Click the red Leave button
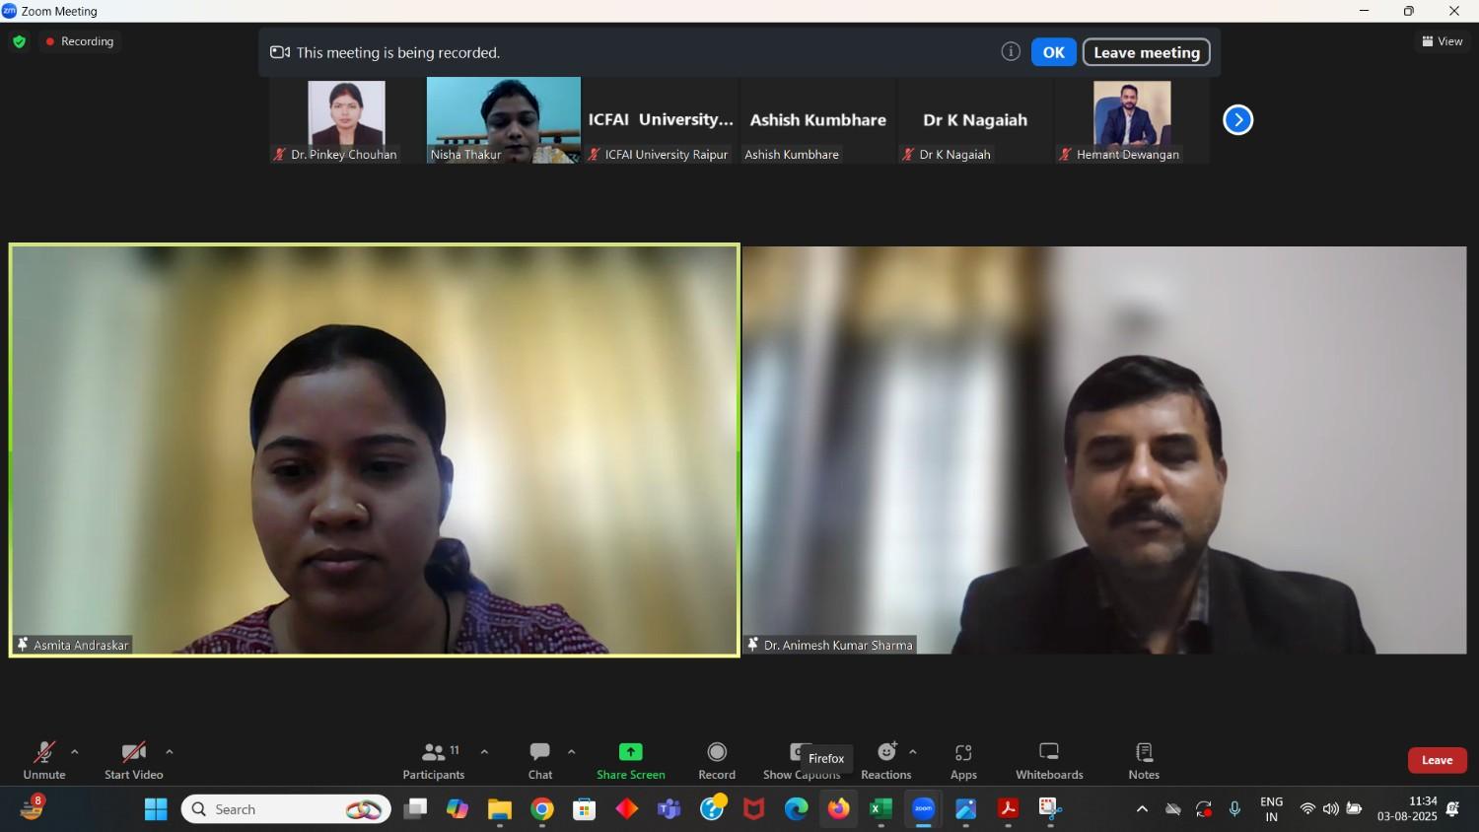The image size is (1479, 832). pos(1437,760)
